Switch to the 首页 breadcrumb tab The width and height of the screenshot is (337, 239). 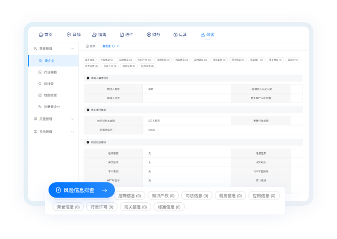click(90, 46)
